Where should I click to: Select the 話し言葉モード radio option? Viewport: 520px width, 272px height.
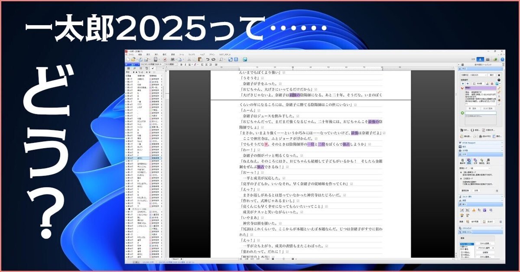point(461,172)
